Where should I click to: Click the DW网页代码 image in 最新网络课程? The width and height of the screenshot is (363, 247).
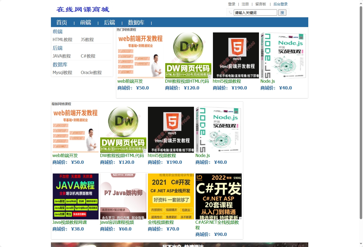[x=123, y=130]
